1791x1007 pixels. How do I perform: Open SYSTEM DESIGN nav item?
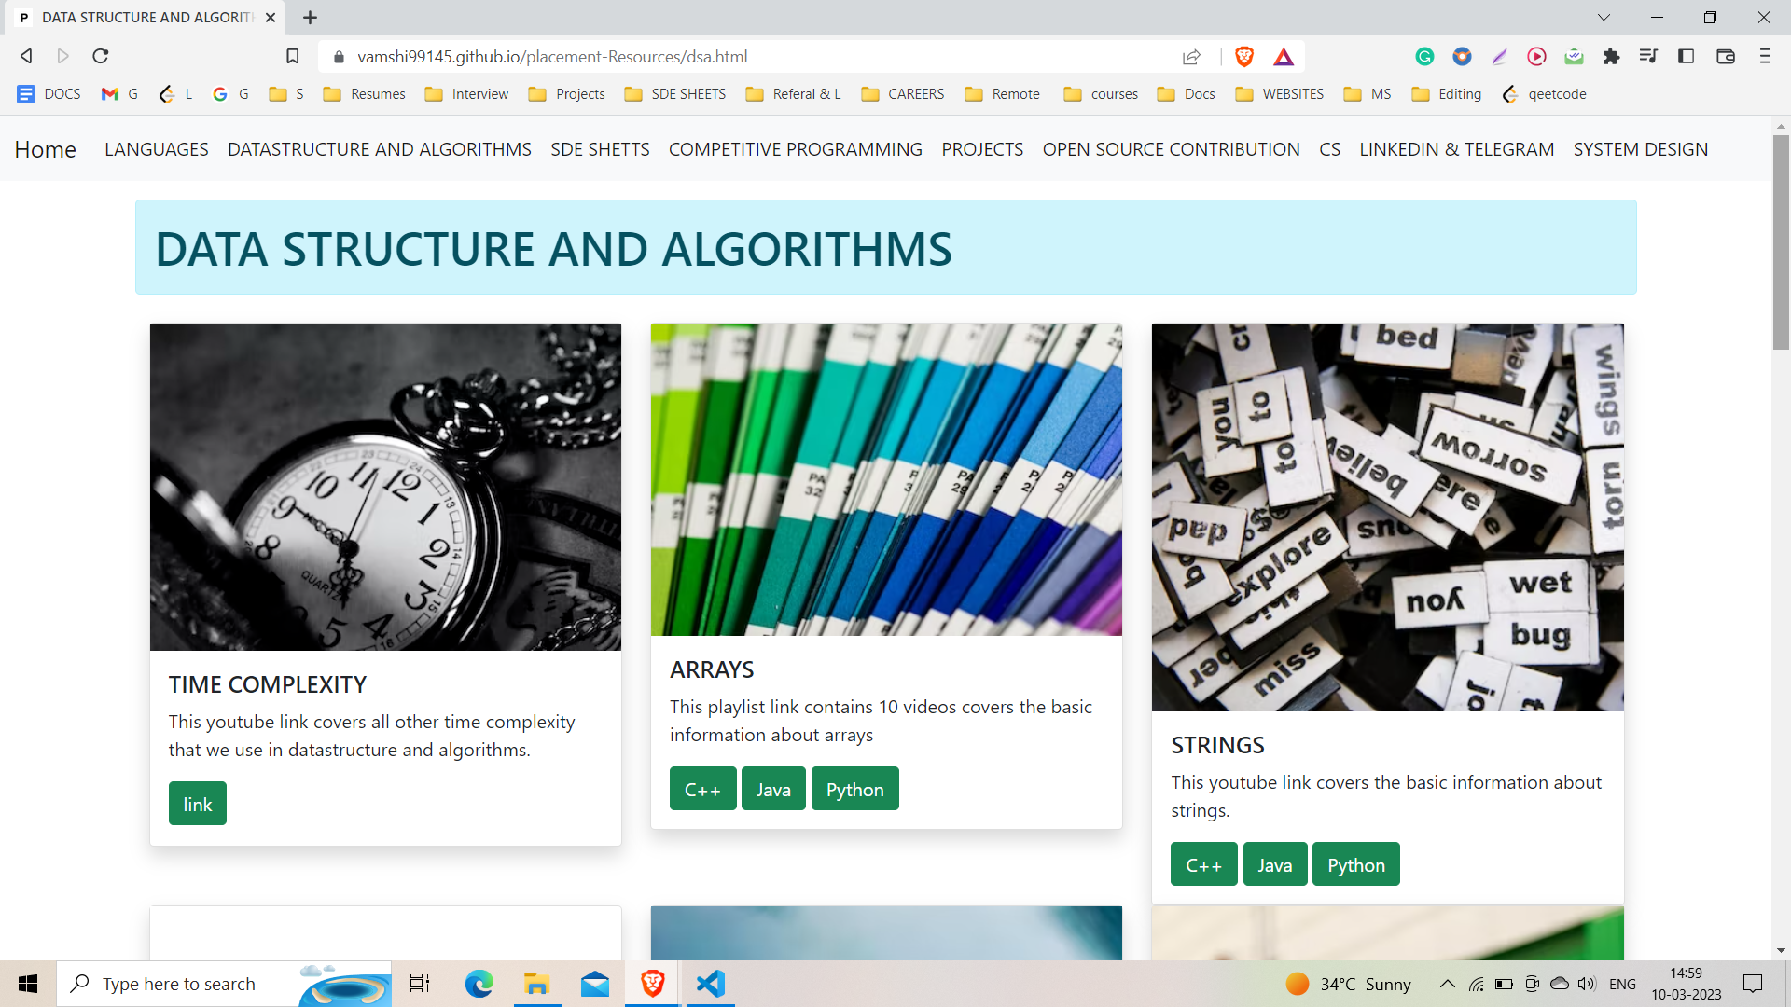click(1641, 149)
